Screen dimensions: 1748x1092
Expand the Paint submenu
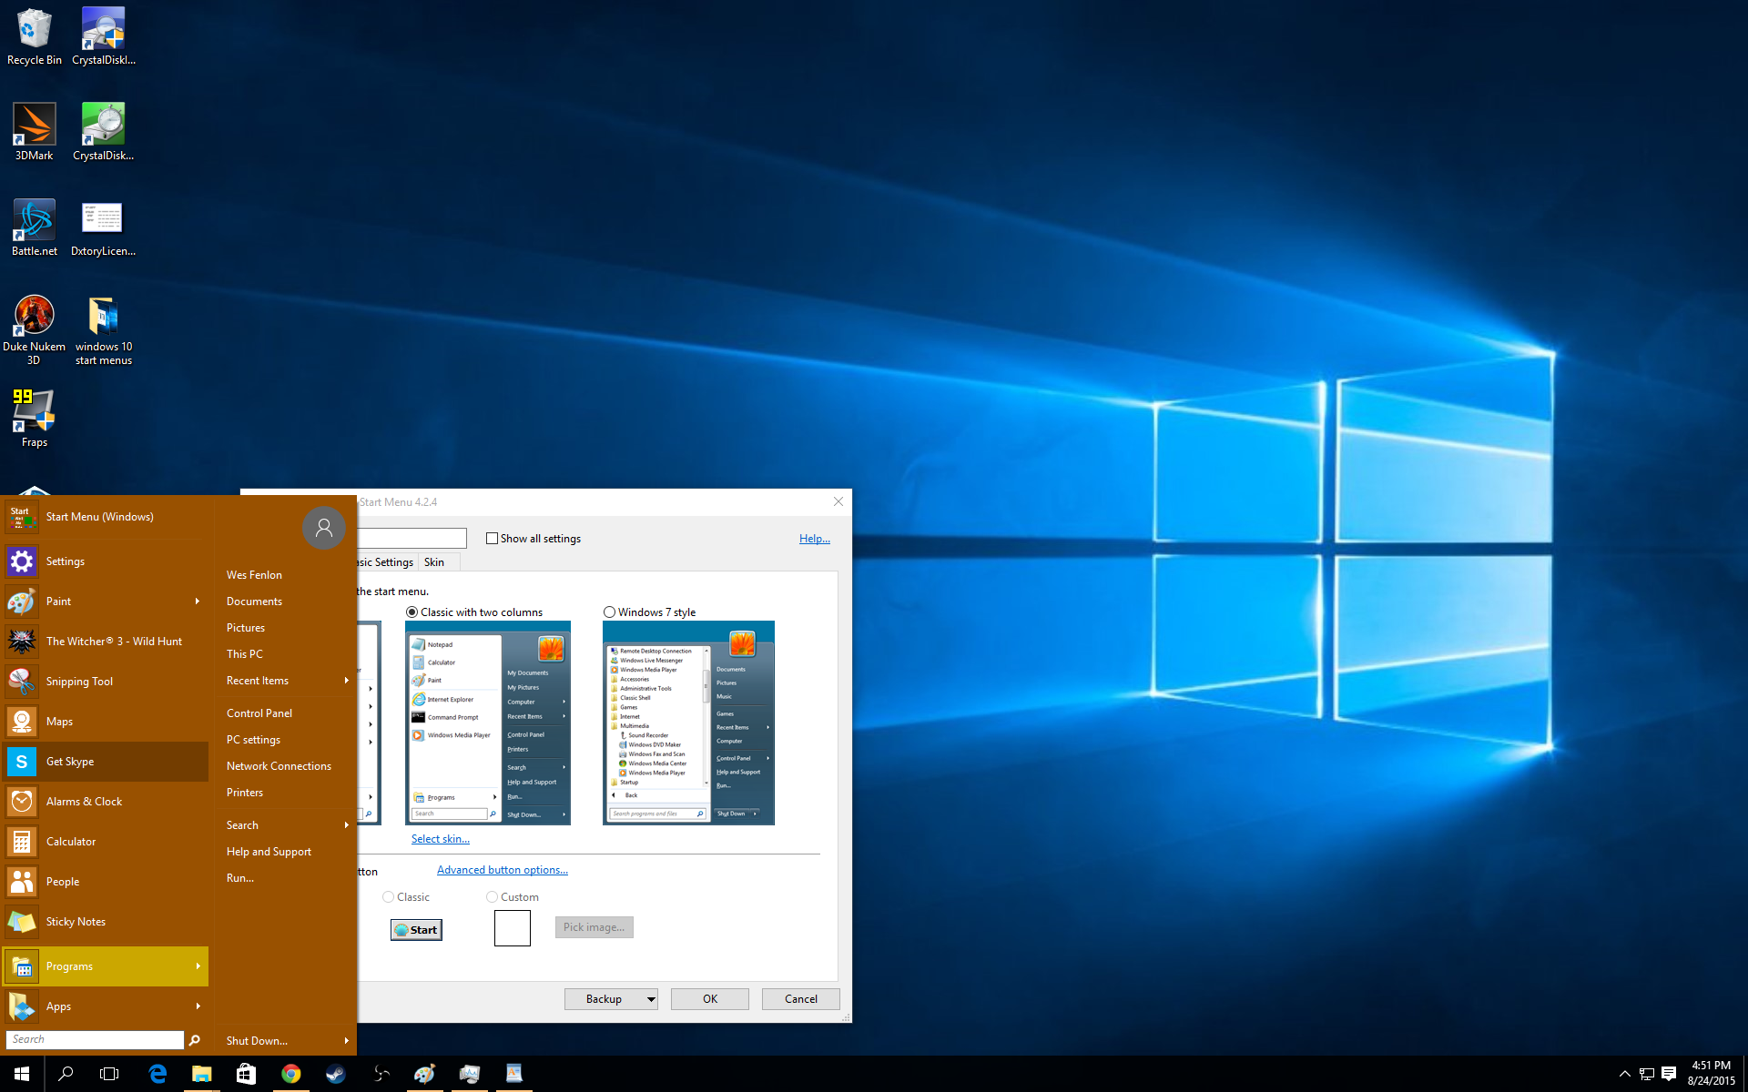coord(198,602)
